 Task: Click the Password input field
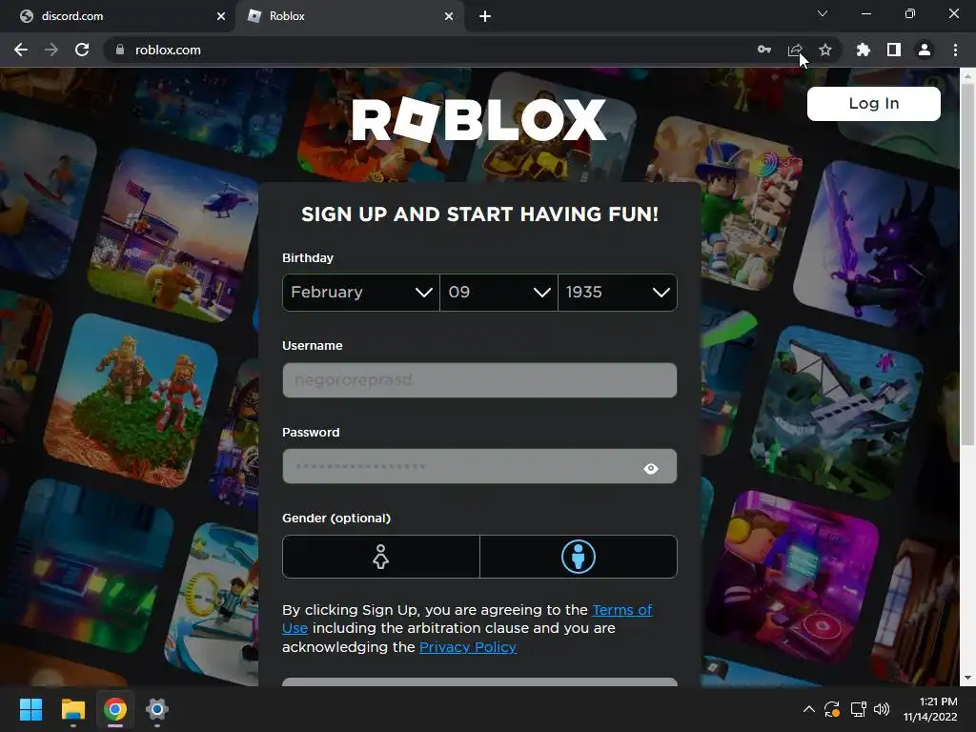click(479, 466)
